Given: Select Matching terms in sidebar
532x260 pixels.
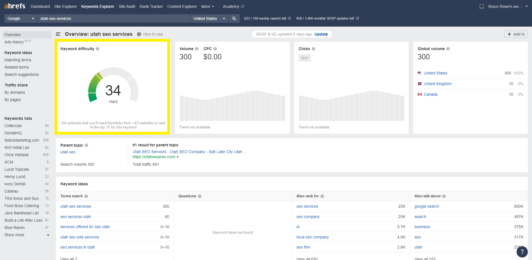Looking at the screenshot, I should pyautogui.click(x=18, y=60).
